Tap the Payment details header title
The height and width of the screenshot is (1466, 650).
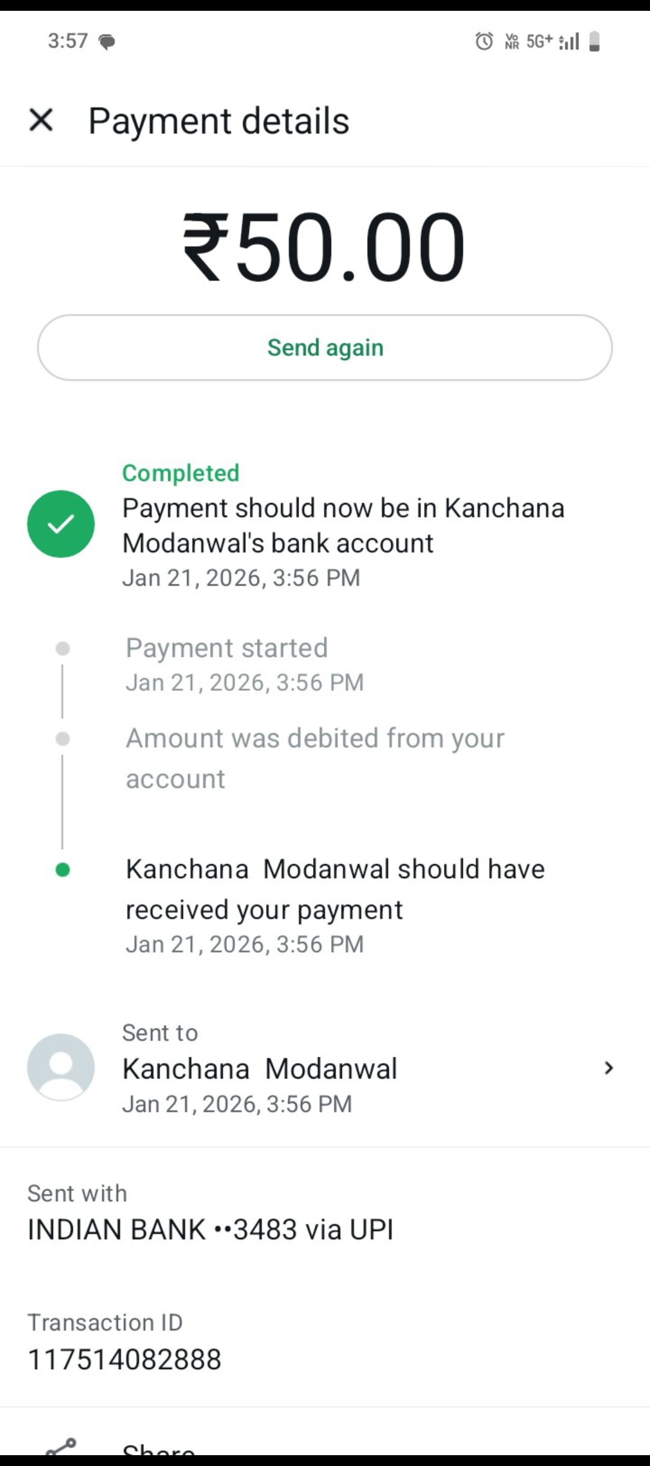[x=218, y=120]
